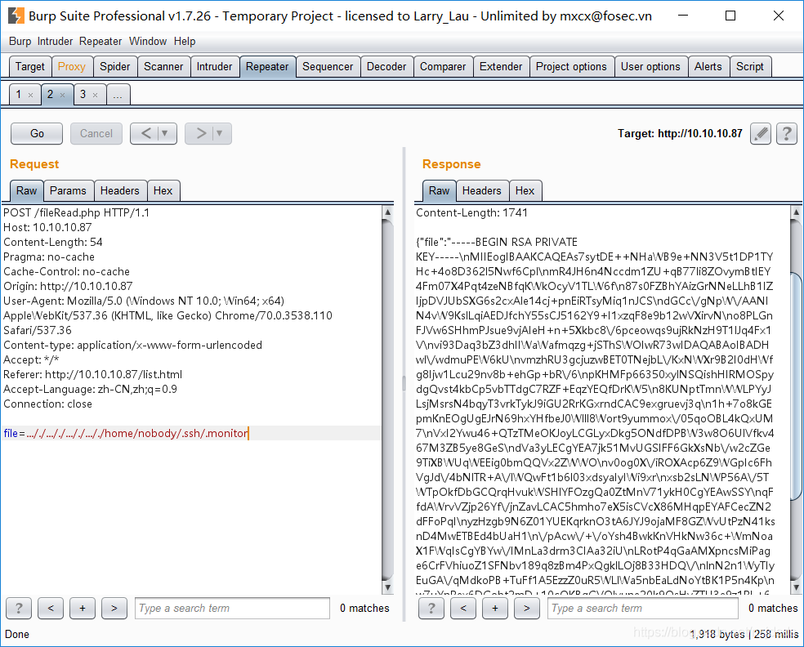
Task: Open the Burp menu
Action: [x=20, y=42]
